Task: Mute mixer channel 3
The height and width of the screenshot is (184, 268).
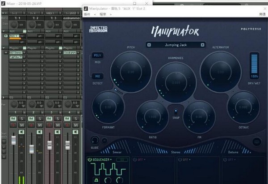Action: (58, 125)
